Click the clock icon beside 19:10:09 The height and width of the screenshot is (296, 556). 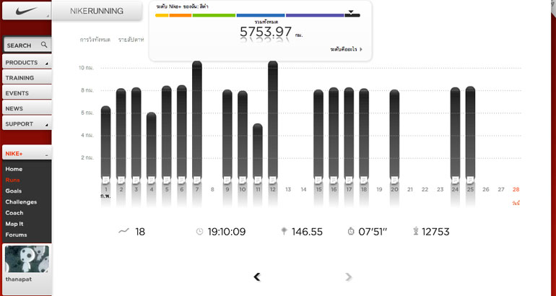[199, 232]
